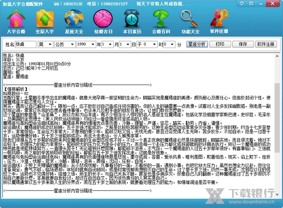Image resolution: width=283 pixels, height=208 pixels.
Task: Click the 八字合婚 label text
Action: click(x=16, y=32)
